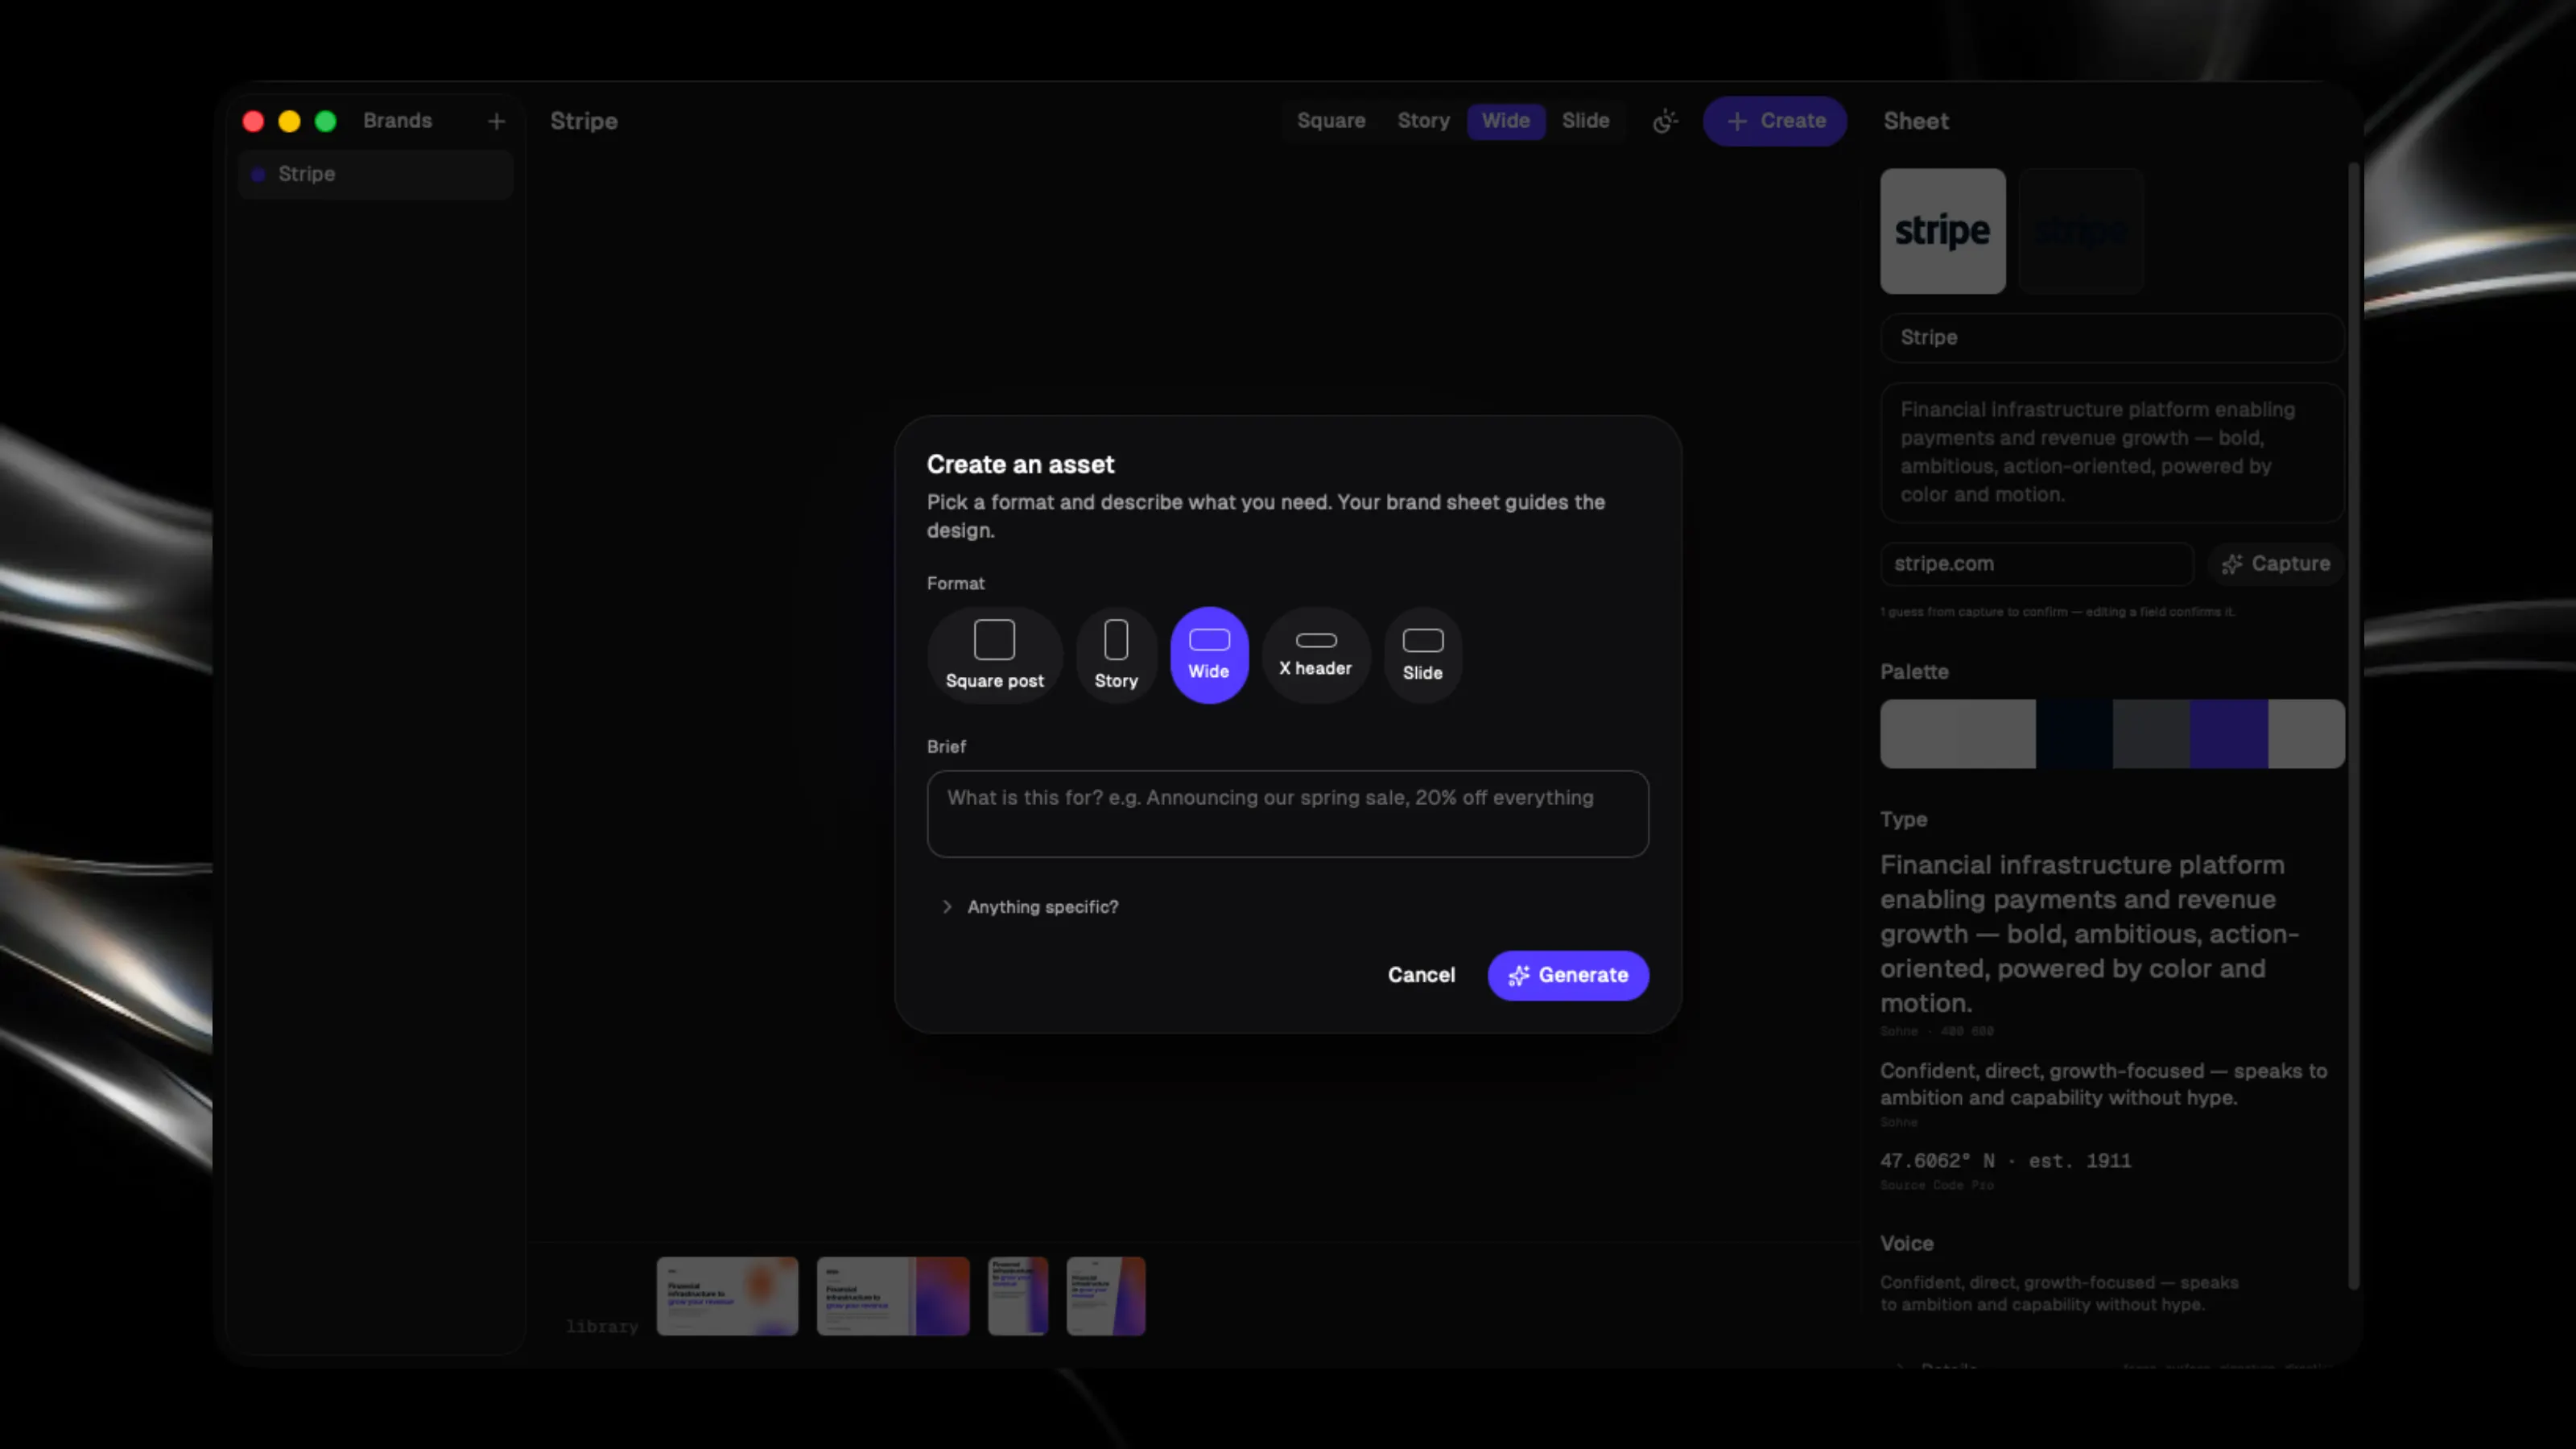Select the dark Stripe logo variant
Image resolution: width=2576 pixels, height=1449 pixels.
coord(2081,231)
